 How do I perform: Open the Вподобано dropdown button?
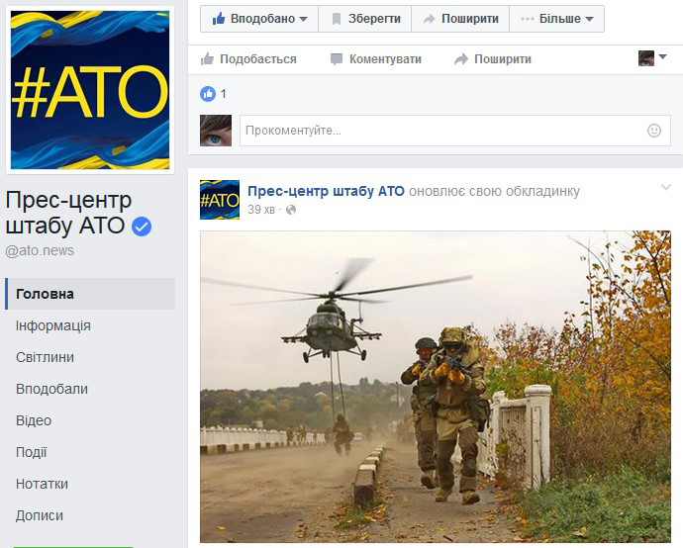coord(260,19)
